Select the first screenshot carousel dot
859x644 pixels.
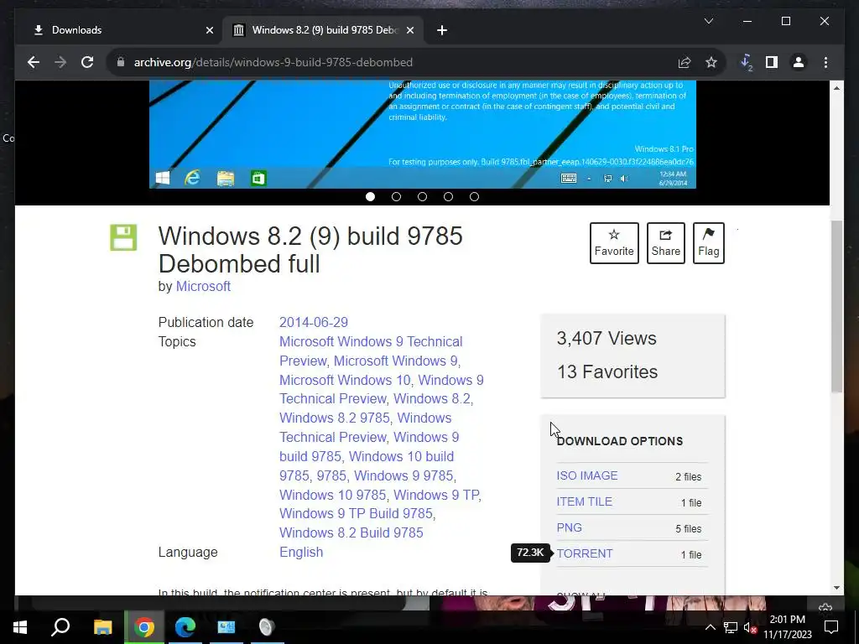tap(370, 196)
